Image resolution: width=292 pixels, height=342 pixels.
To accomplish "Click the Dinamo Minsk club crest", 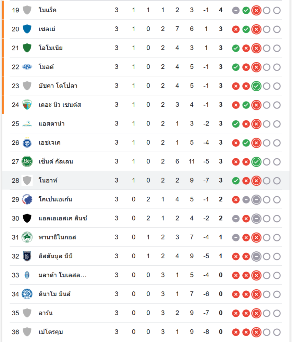I will 27,294.
